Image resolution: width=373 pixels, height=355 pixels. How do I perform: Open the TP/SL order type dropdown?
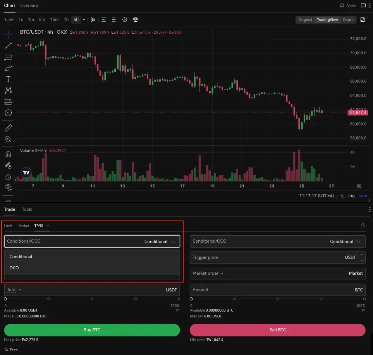pos(42,226)
